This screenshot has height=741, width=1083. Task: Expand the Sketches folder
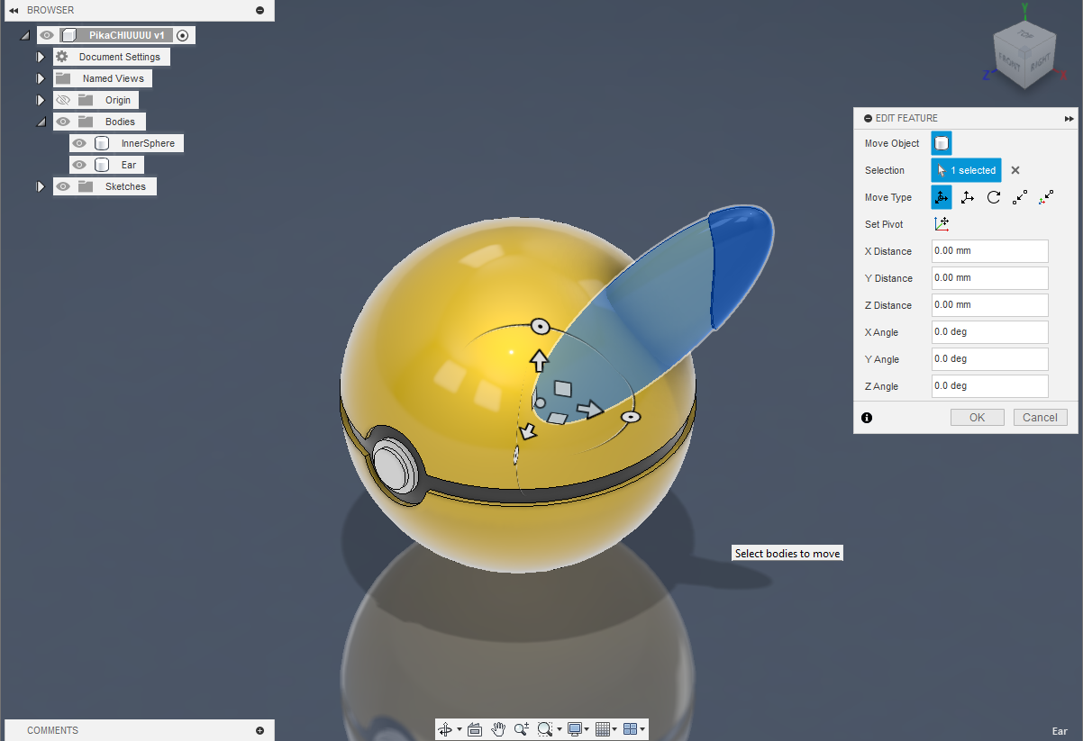(41, 186)
